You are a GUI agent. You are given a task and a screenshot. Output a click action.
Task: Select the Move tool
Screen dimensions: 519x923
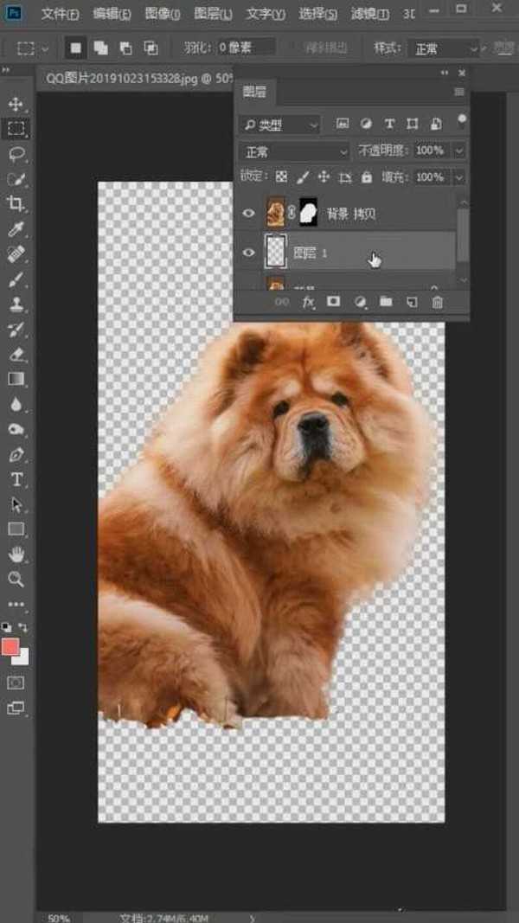(x=16, y=105)
